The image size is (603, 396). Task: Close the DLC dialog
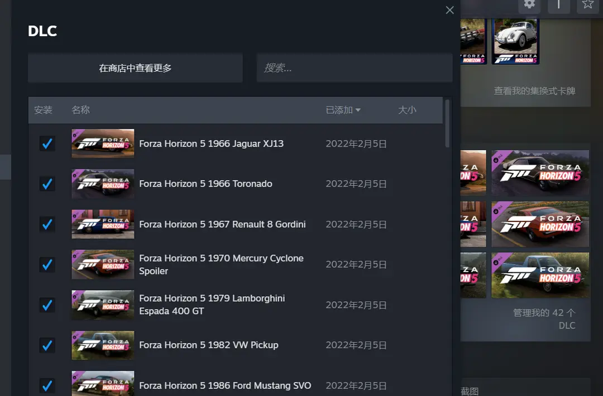pos(449,10)
